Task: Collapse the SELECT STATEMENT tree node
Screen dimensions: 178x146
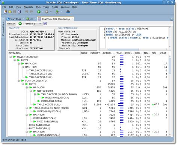Action: click(x=11, y=57)
